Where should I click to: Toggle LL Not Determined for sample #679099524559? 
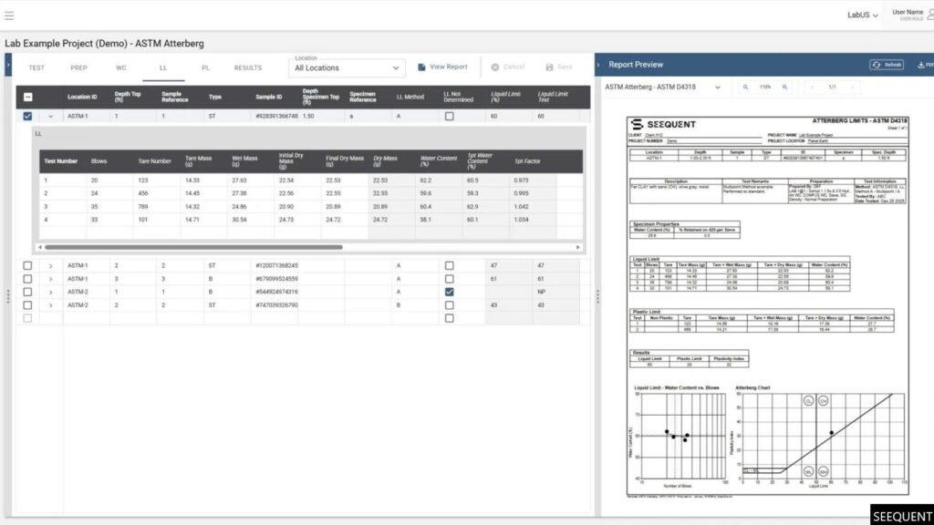point(449,279)
